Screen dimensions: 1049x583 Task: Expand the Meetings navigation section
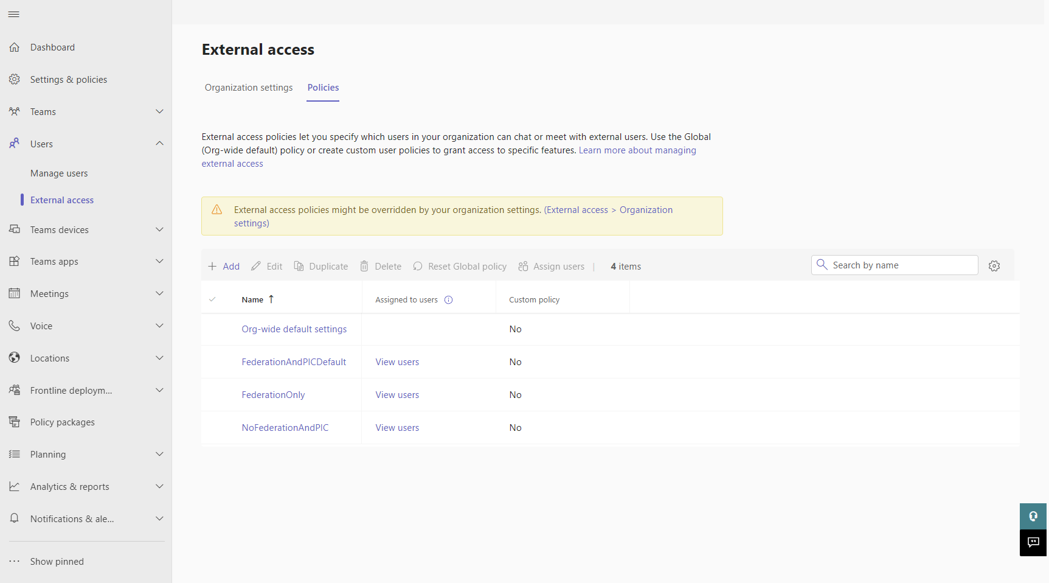pos(159,294)
